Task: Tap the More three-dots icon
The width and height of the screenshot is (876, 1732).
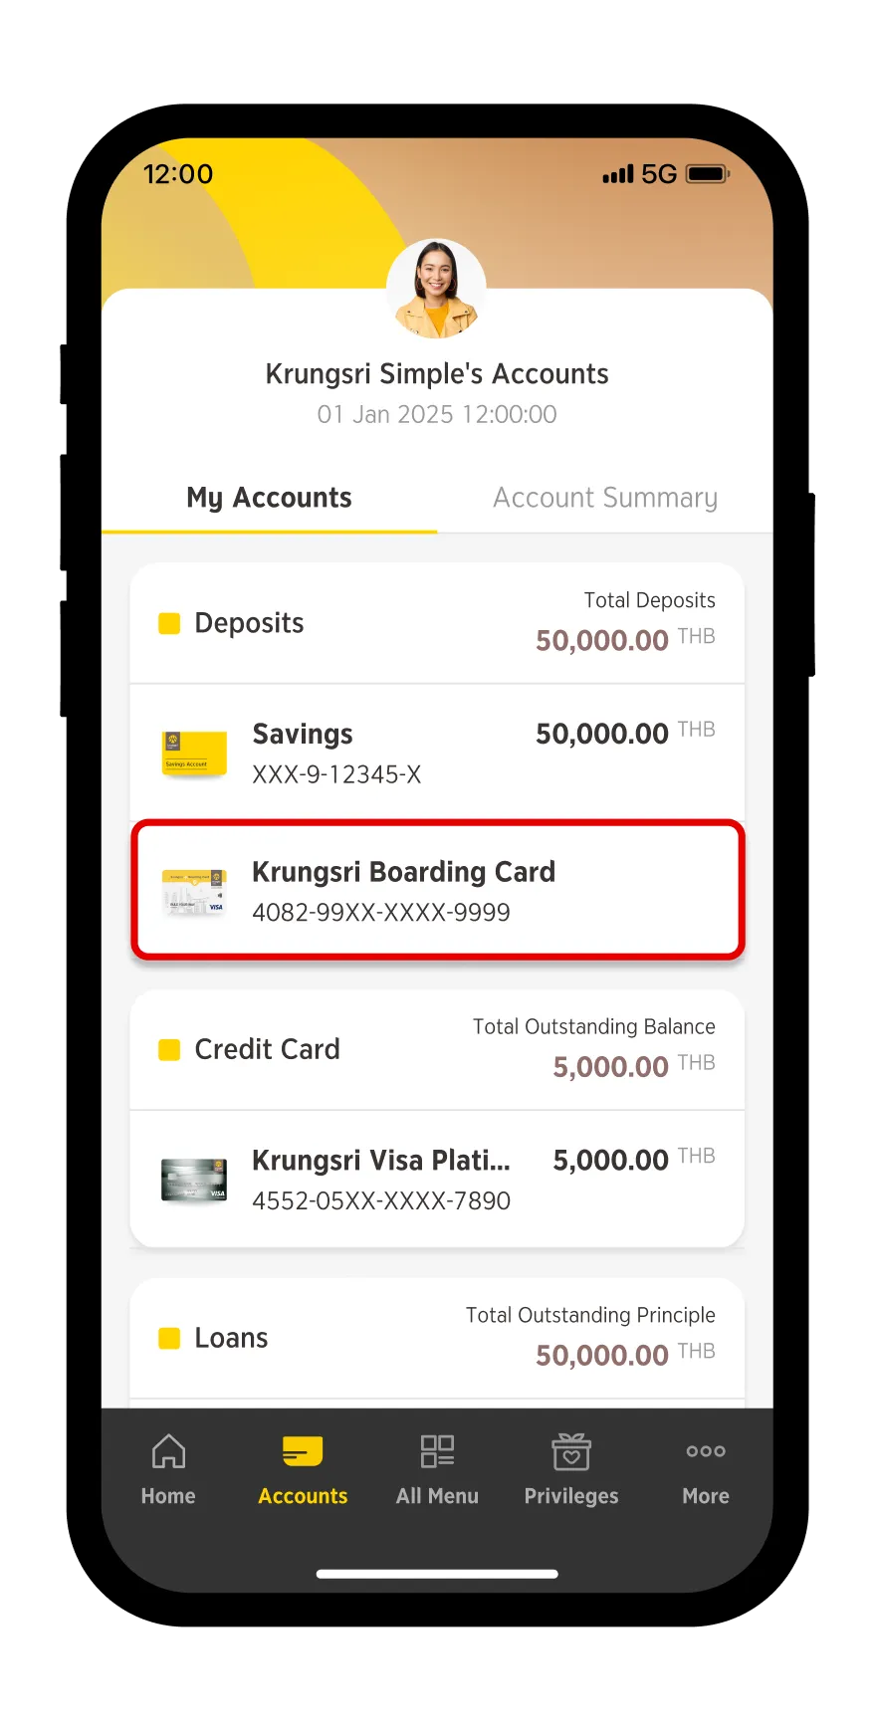Action: (x=706, y=1451)
